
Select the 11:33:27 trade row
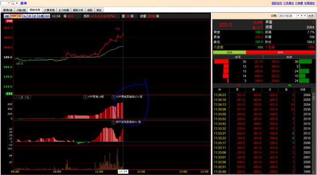coord(262,133)
